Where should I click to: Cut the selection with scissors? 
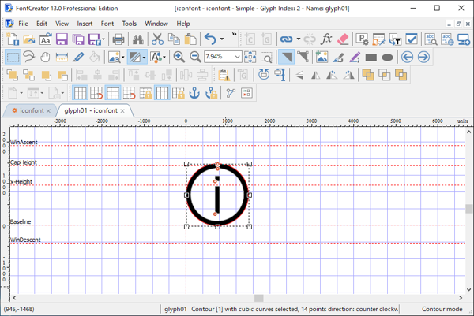coord(157,39)
